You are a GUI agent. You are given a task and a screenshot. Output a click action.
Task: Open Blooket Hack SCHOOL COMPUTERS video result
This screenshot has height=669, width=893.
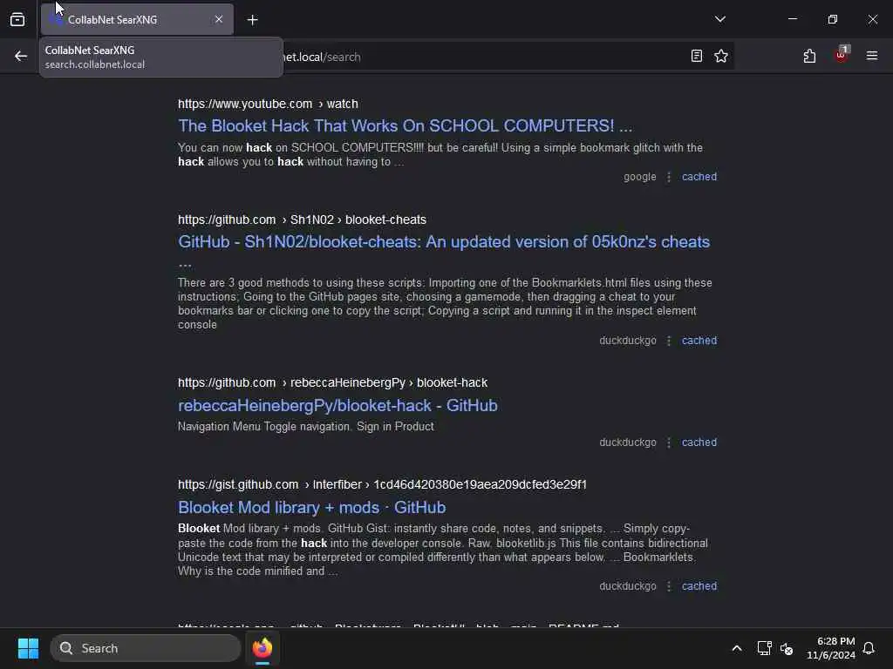coord(405,125)
